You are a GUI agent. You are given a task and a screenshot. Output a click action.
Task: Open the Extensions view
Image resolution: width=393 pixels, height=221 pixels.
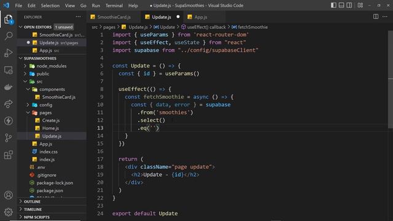8,155
